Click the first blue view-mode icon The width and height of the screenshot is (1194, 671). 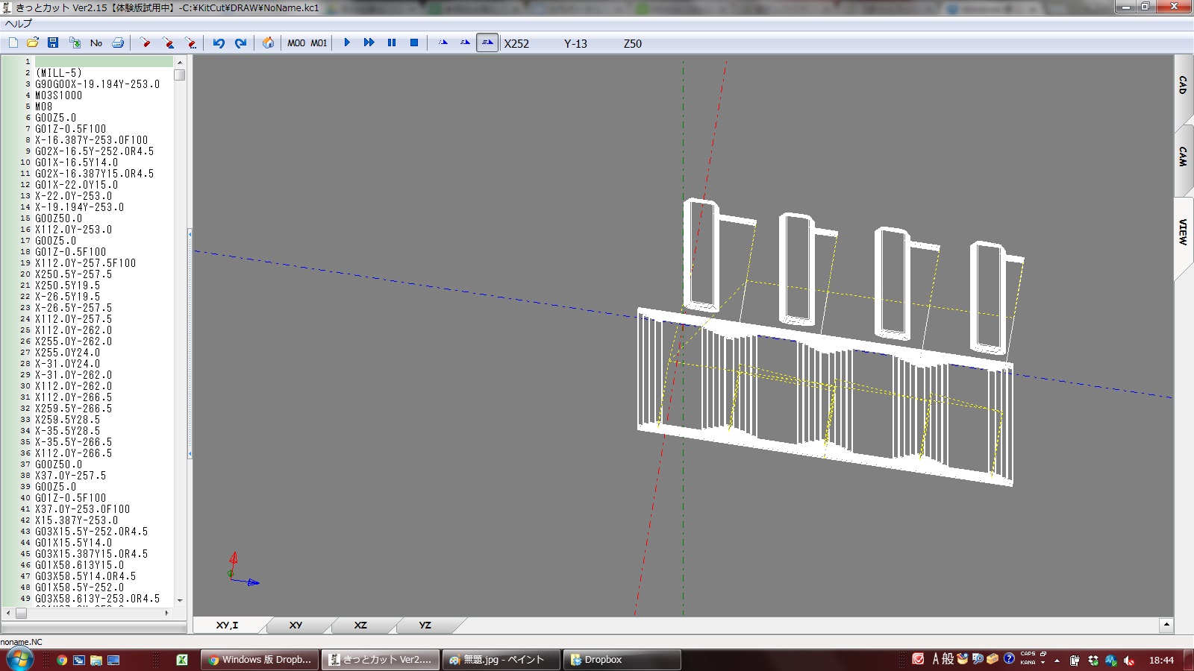[x=443, y=43]
